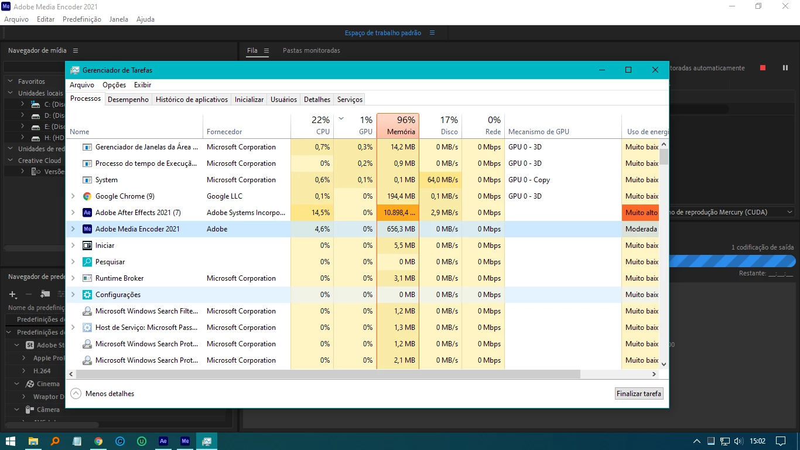800x450 pixels.
Task: Click the Task Manager vertical scrollbar thumb
Action: 664,156
